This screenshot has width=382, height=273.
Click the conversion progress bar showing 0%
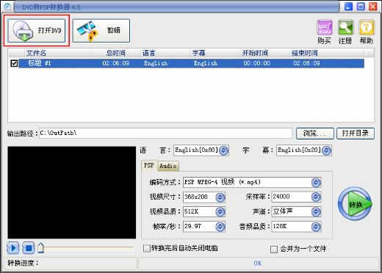(x=258, y=263)
